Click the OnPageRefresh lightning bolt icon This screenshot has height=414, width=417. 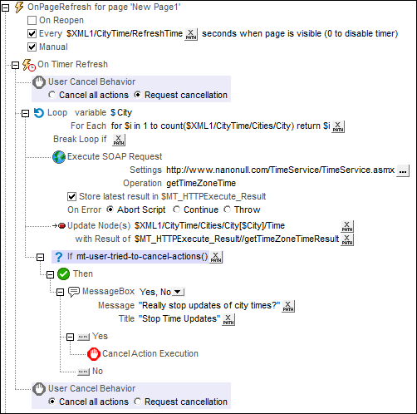19,7
